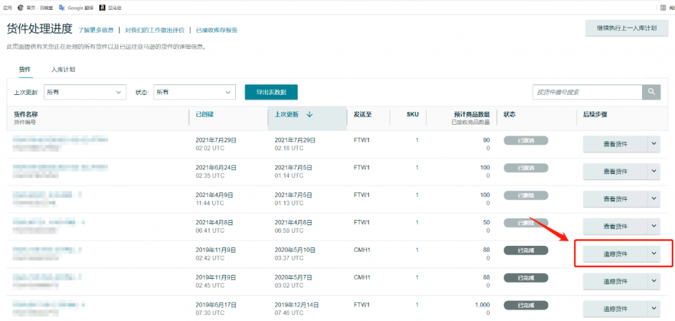Screen dimensions: 675x321
Task: Click the 状态 column header
Action: 510,114
